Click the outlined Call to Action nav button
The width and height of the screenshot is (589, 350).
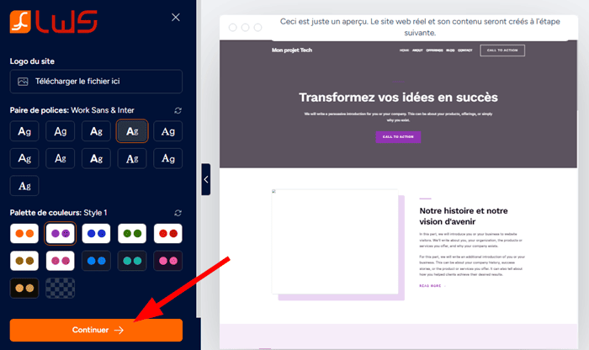502,50
